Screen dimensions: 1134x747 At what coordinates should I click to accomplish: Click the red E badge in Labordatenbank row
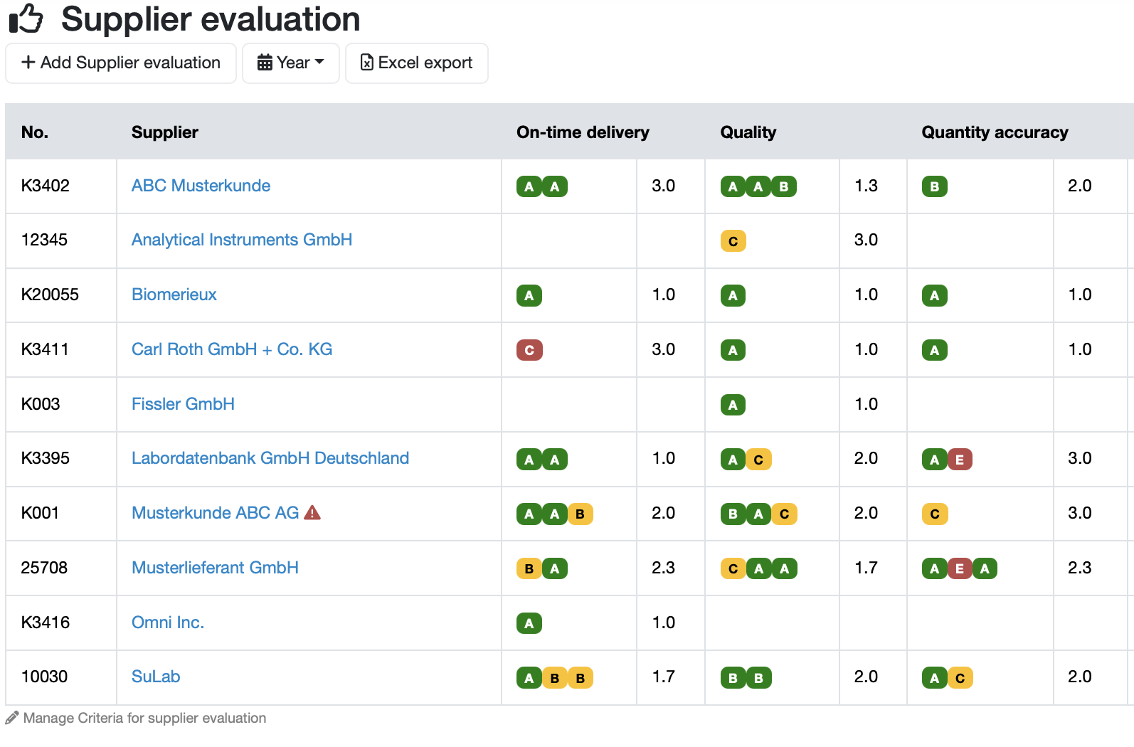[x=960, y=460]
